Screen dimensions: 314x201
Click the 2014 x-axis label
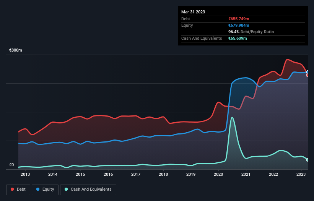click(x=53, y=174)
